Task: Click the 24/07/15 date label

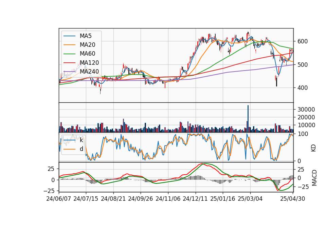Action: coord(86,199)
